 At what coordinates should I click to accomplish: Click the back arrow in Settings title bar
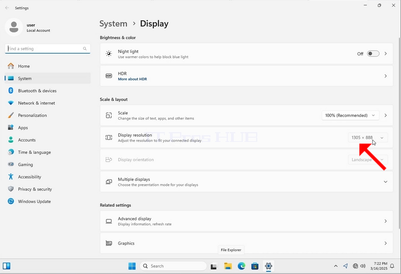click(x=7, y=8)
